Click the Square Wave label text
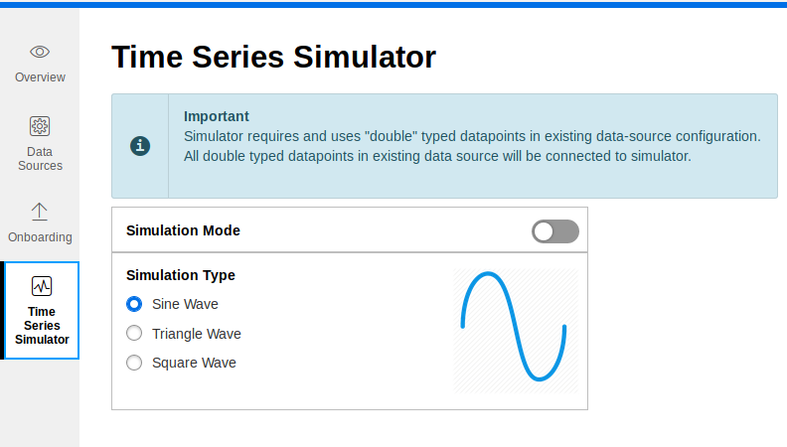Viewport: 787px width, 447px height. [x=194, y=363]
